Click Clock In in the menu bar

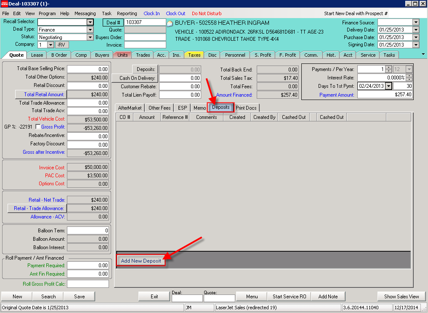[152, 13]
